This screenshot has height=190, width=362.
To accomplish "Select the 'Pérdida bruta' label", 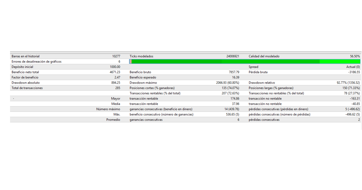I will point(258,72).
